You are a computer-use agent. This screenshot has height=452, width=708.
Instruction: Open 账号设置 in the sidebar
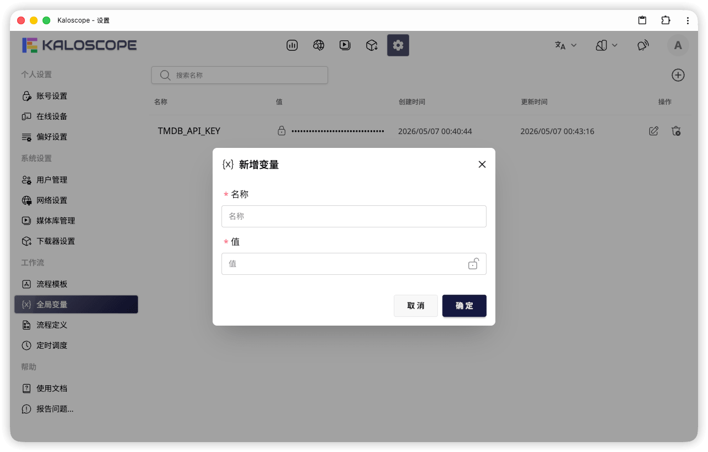(76, 96)
